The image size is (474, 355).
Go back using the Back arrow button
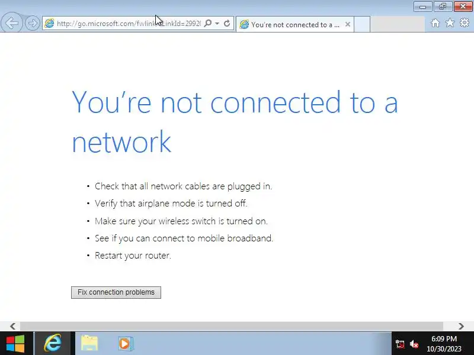[x=12, y=23]
